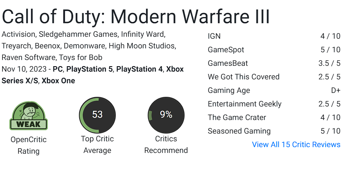
Task: Click the Call of Duty: Modern Warfare III title
Action: tap(136, 16)
